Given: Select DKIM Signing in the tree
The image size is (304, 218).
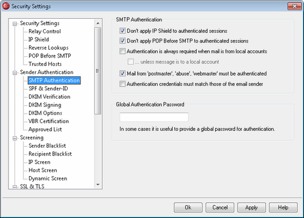Looking at the screenshot, I should [45, 105].
